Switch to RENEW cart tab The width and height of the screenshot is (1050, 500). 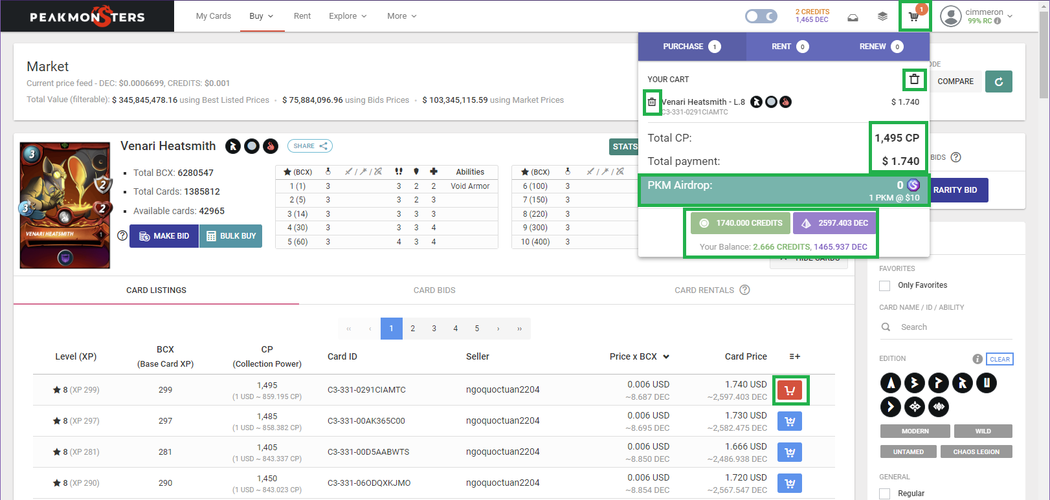click(x=881, y=47)
